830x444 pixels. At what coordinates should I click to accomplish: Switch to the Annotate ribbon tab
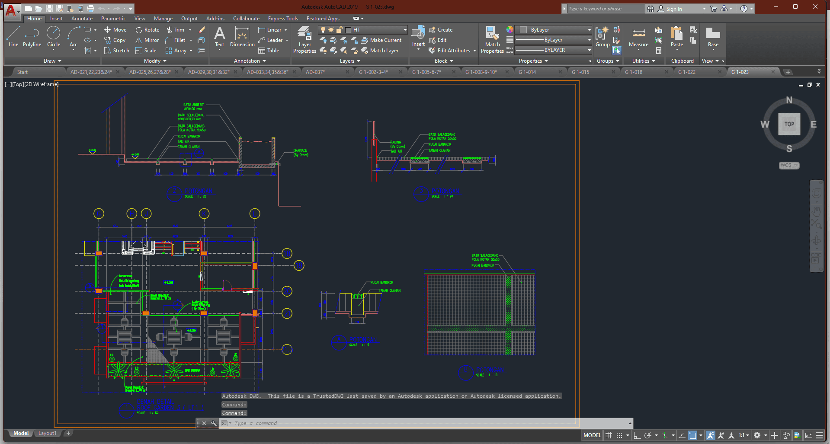pyautogui.click(x=82, y=19)
